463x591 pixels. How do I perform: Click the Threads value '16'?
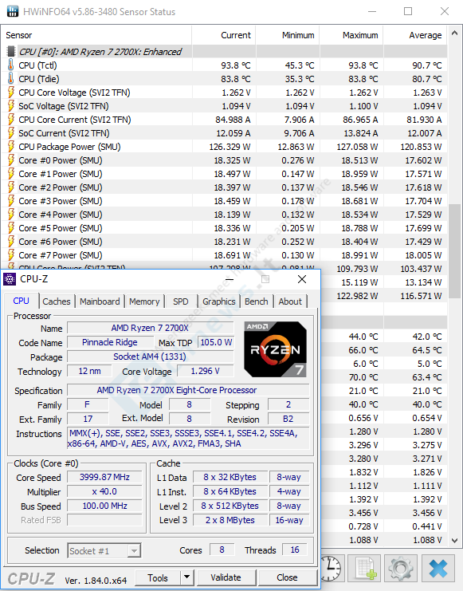coord(295,550)
